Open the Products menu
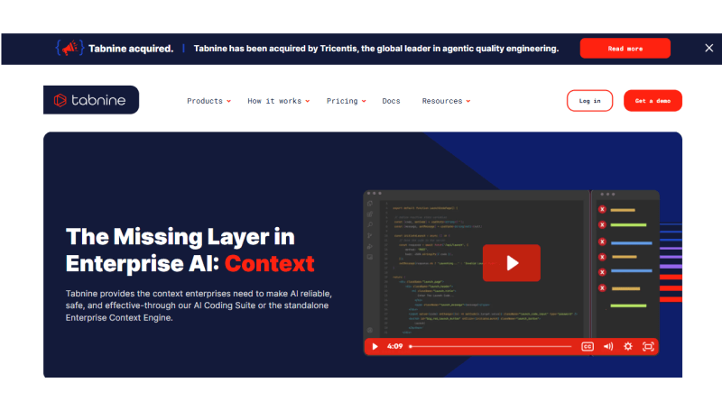The width and height of the screenshot is (722, 401). click(208, 101)
